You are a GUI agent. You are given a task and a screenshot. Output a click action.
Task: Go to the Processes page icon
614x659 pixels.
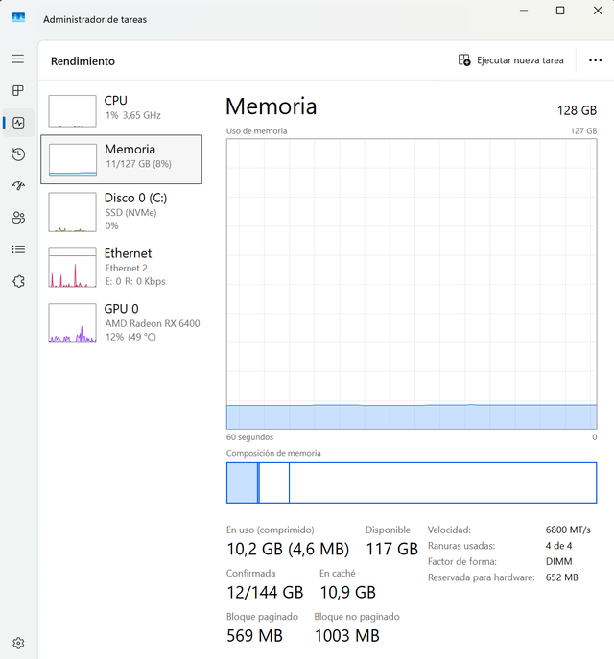[x=18, y=91]
